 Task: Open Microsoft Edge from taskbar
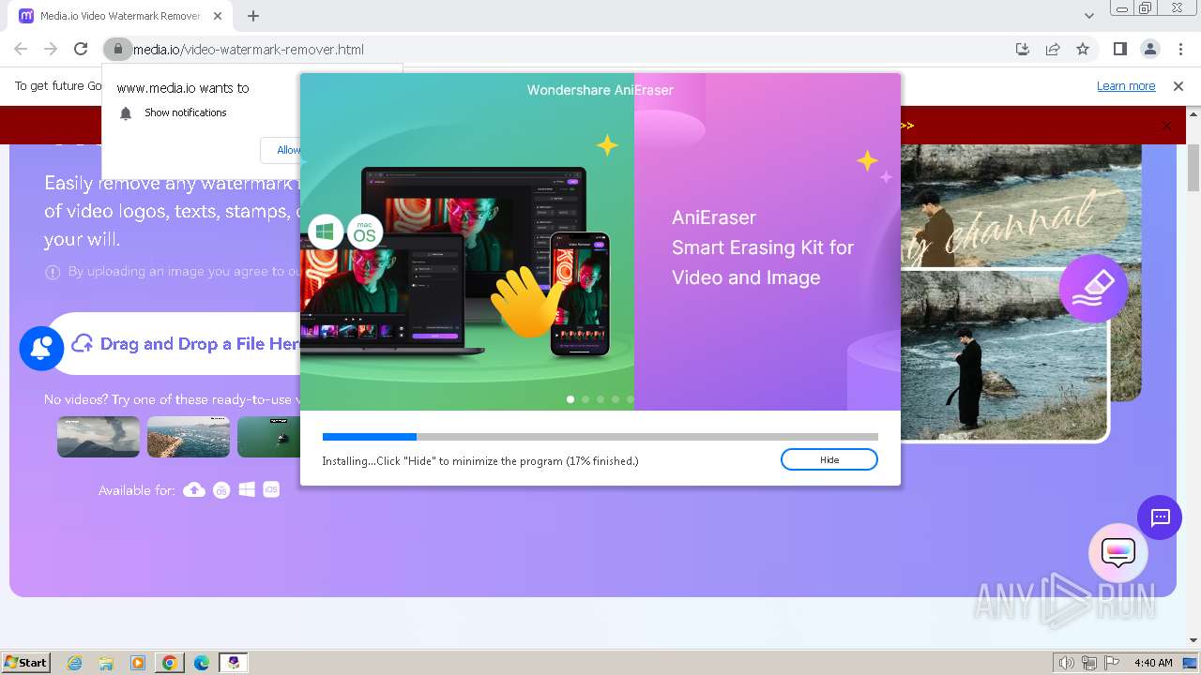click(x=202, y=663)
